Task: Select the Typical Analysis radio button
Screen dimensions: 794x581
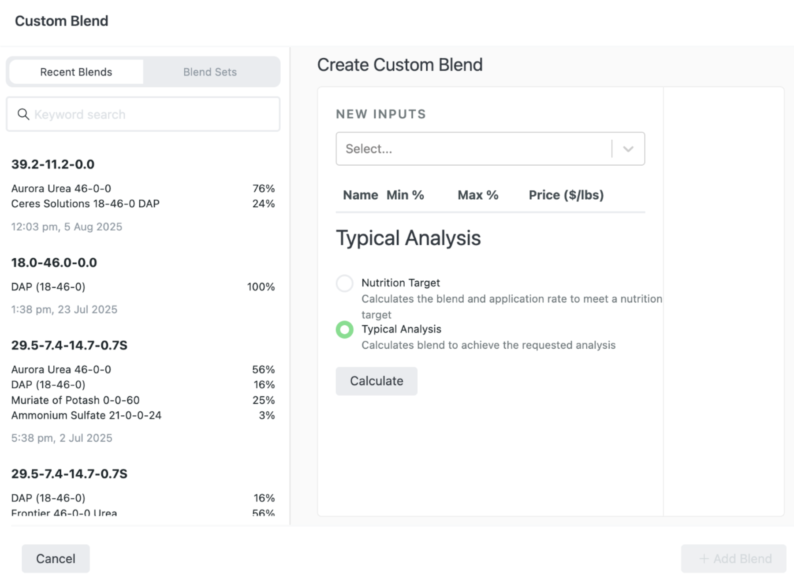Action: coord(345,330)
